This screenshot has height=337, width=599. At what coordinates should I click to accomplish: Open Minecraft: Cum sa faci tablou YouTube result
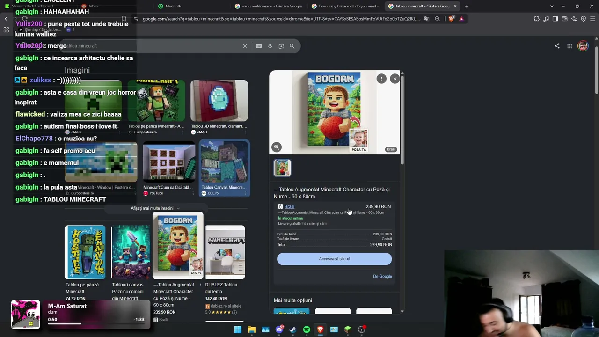click(x=169, y=169)
